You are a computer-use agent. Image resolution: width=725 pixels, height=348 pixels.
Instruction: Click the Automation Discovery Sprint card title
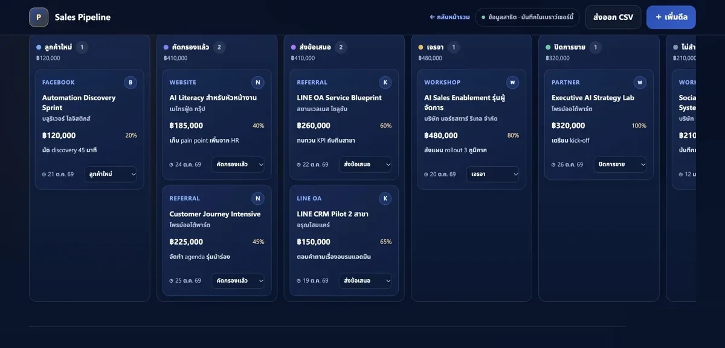point(79,103)
